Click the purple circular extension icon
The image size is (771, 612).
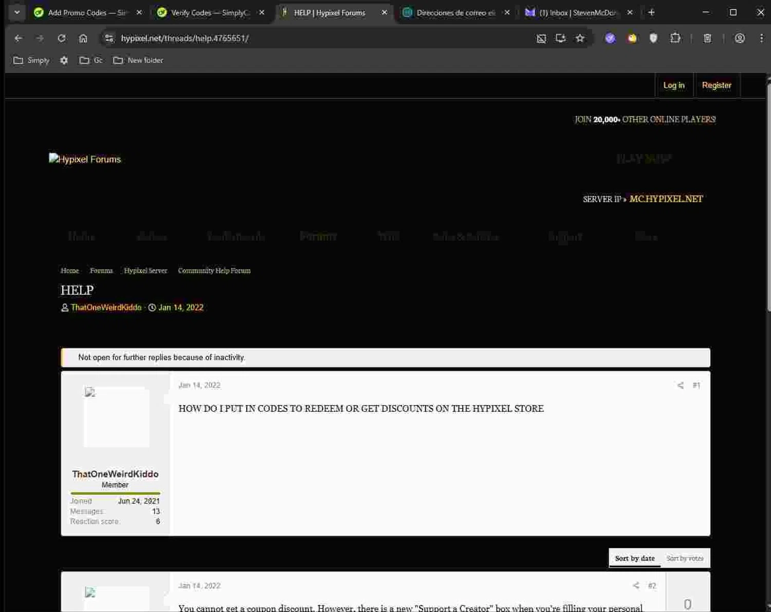(x=610, y=38)
